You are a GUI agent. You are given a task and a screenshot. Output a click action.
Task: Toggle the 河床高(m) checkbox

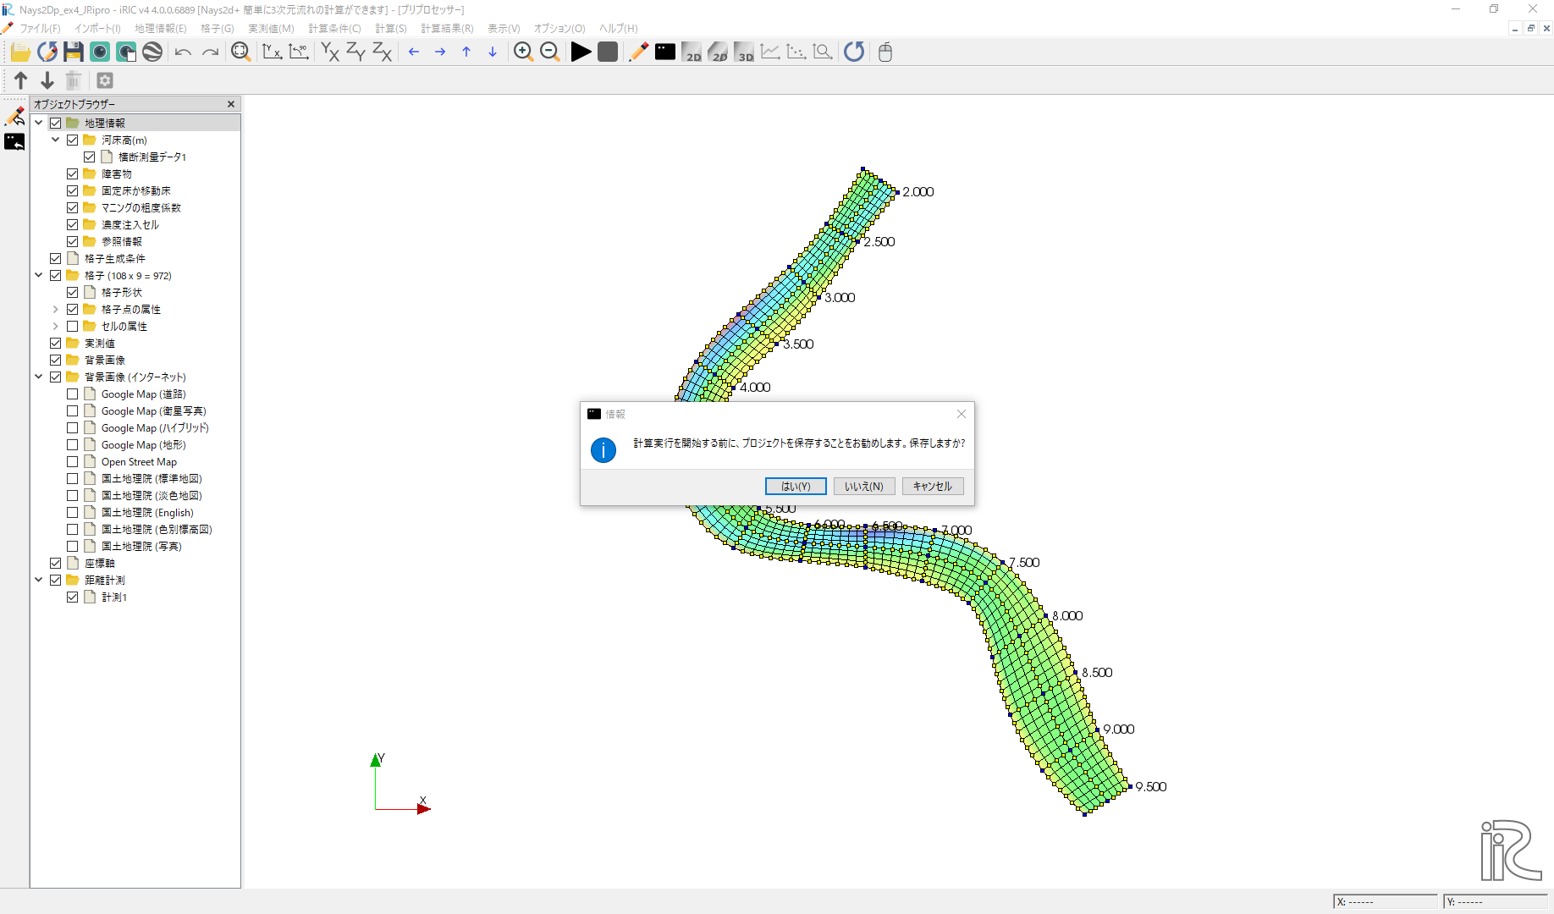(73, 140)
